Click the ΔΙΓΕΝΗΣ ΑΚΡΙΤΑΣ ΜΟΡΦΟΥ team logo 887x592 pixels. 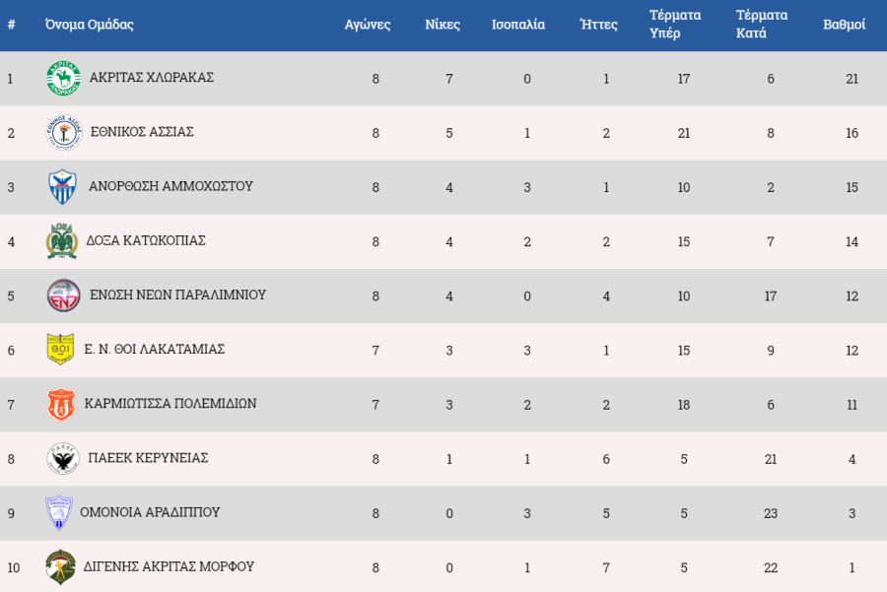(60, 567)
